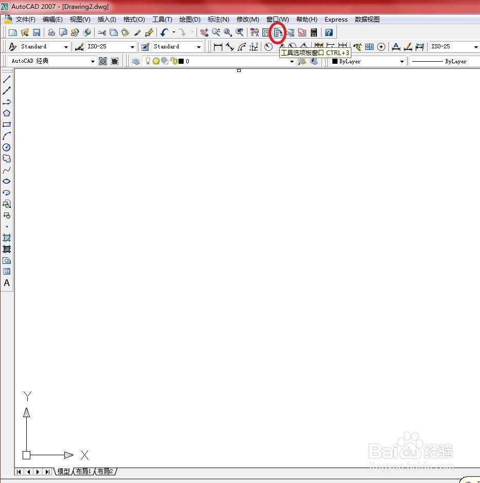This screenshot has height=483, width=480.
Task: Click the Match Properties brush icon
Action: click(x=137, y=32)
